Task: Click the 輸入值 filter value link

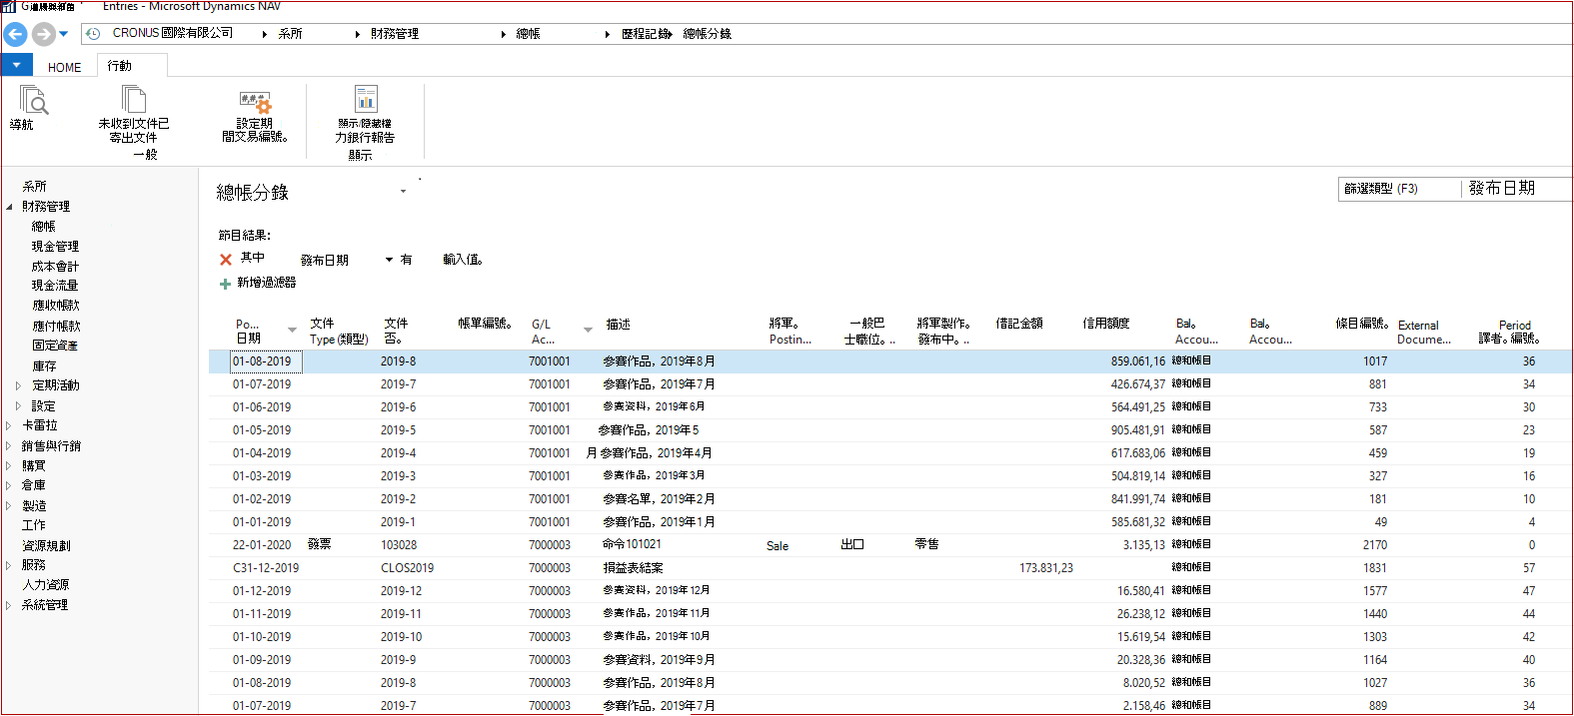Action: point(464,260)
